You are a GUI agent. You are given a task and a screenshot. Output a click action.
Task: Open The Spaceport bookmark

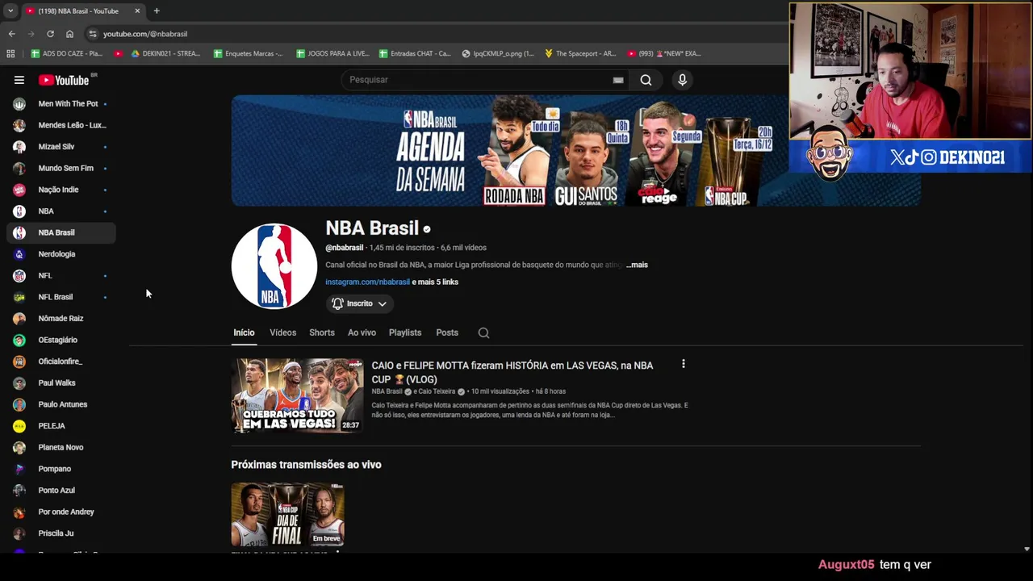pyautogui.click(x=580, y=53)
